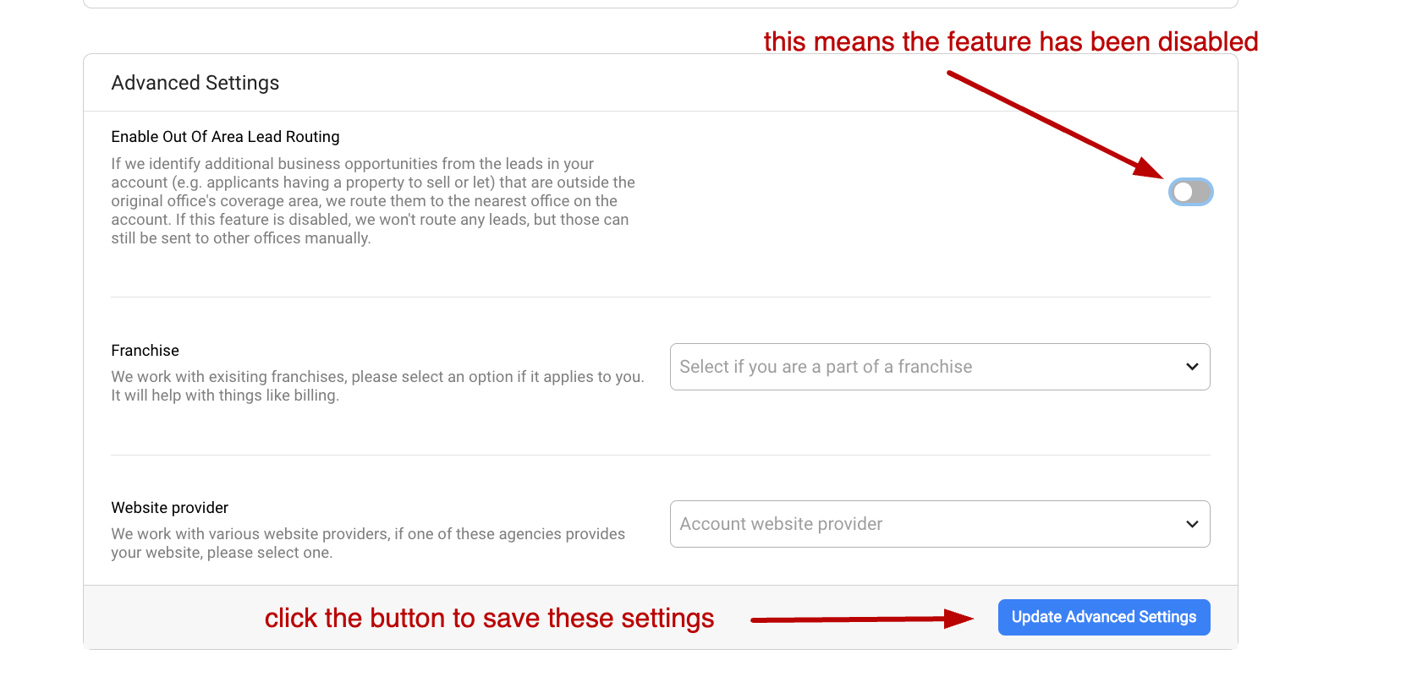Click the website providers explanation text
Viewport: 1406px width, 693px height.
[368, 543]
